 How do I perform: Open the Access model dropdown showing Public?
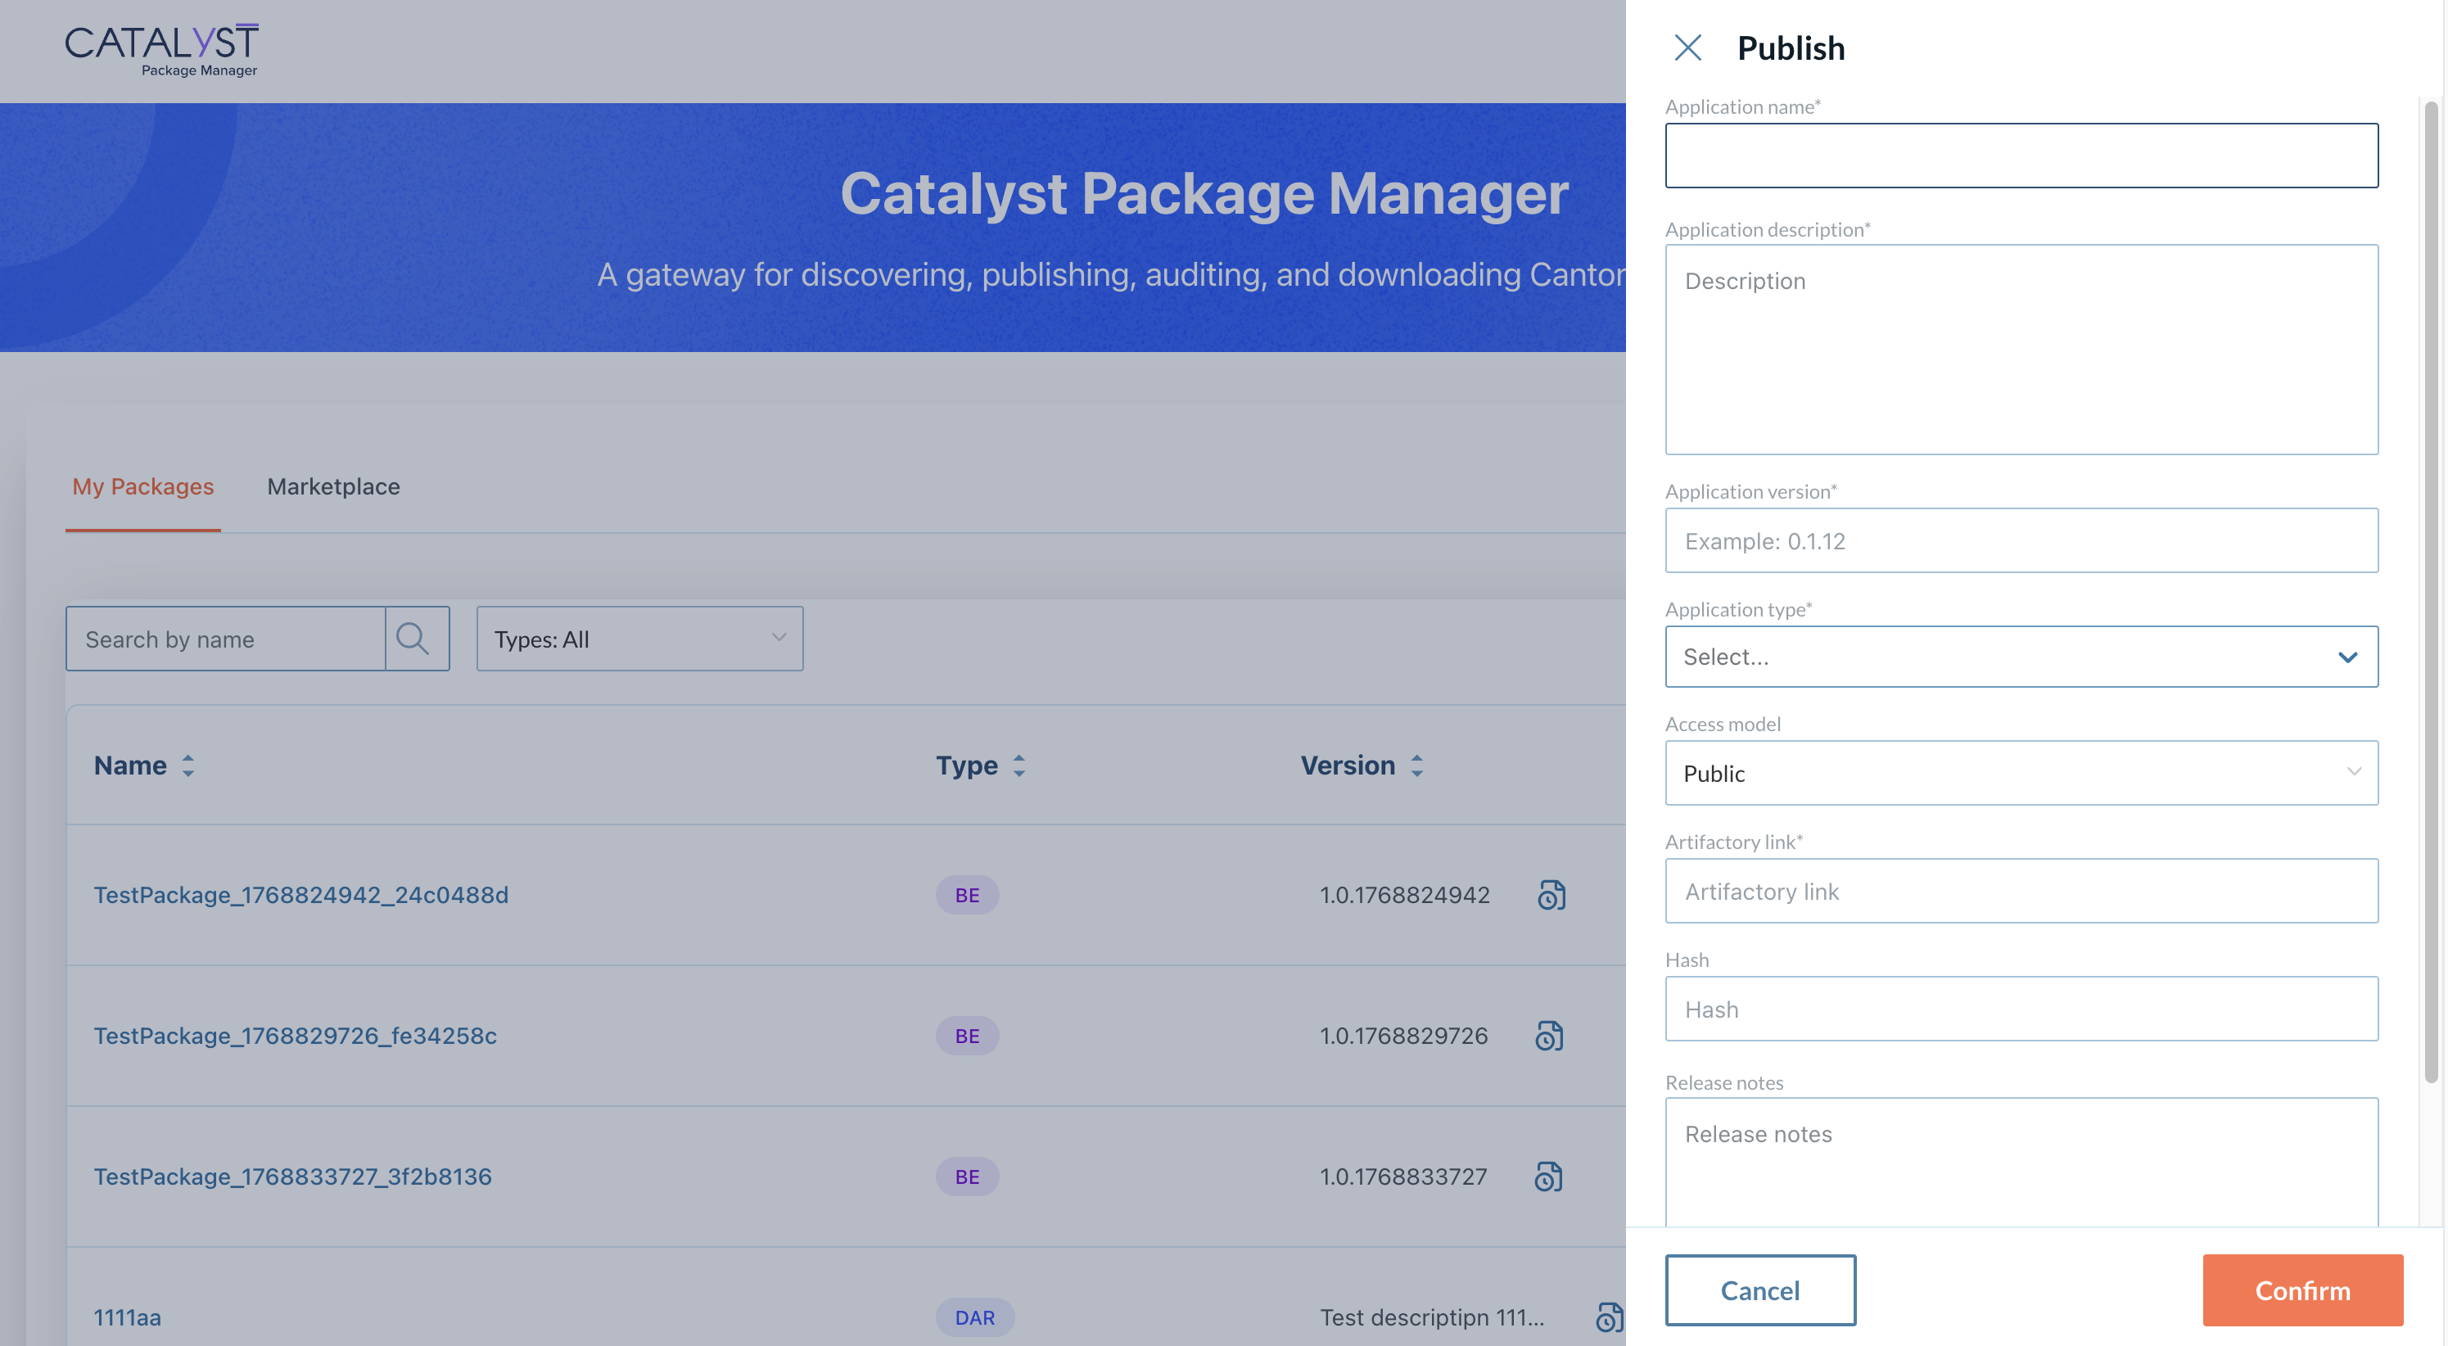pyautogui.click(x=2021, y=773)
